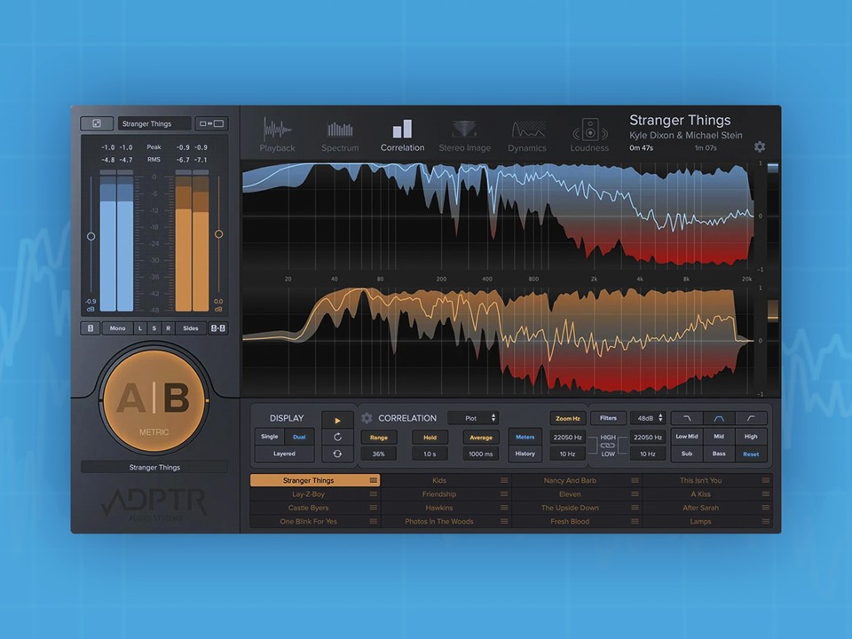This screenshot has width=852, height=639.
Task: Select Dual display mode
Action: [299, 437]
